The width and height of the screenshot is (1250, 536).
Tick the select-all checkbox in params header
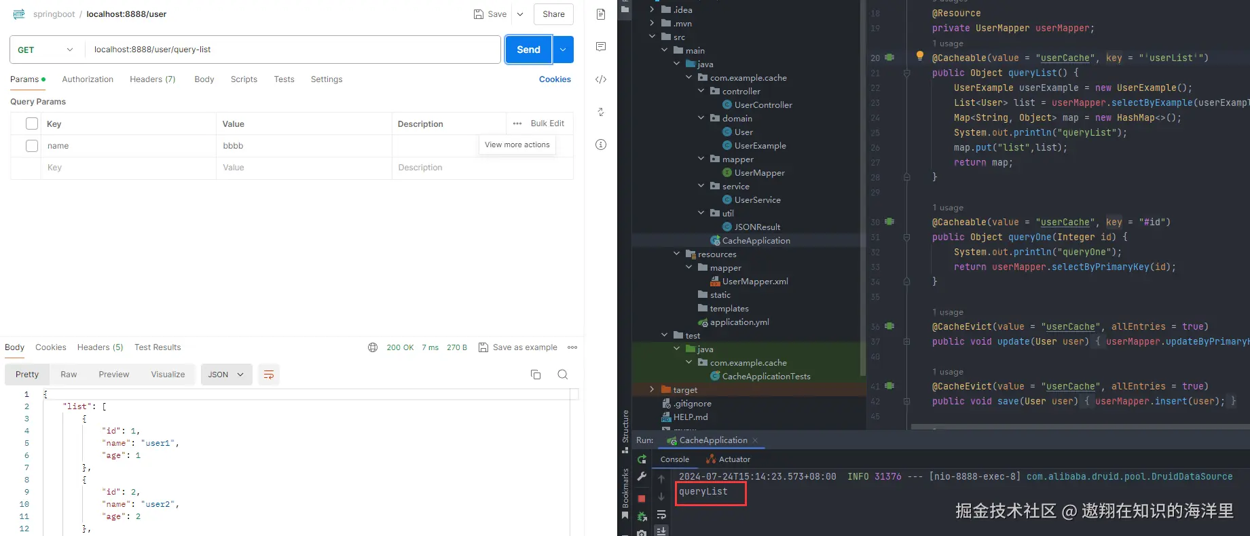tap(31, 123)
